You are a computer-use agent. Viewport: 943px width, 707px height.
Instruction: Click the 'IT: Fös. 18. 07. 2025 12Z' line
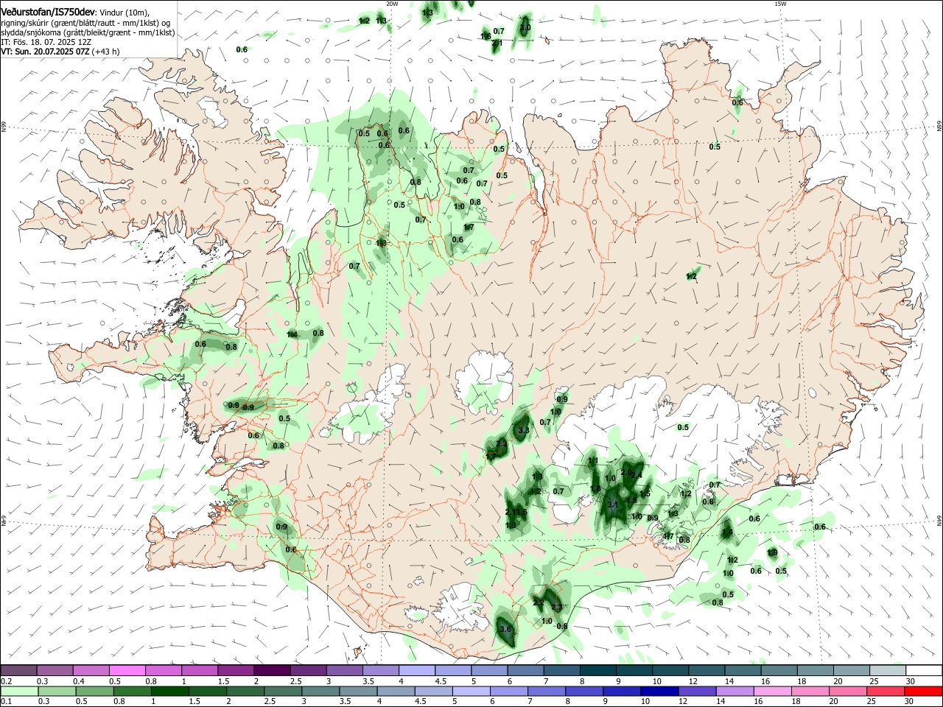pos(46,43)
